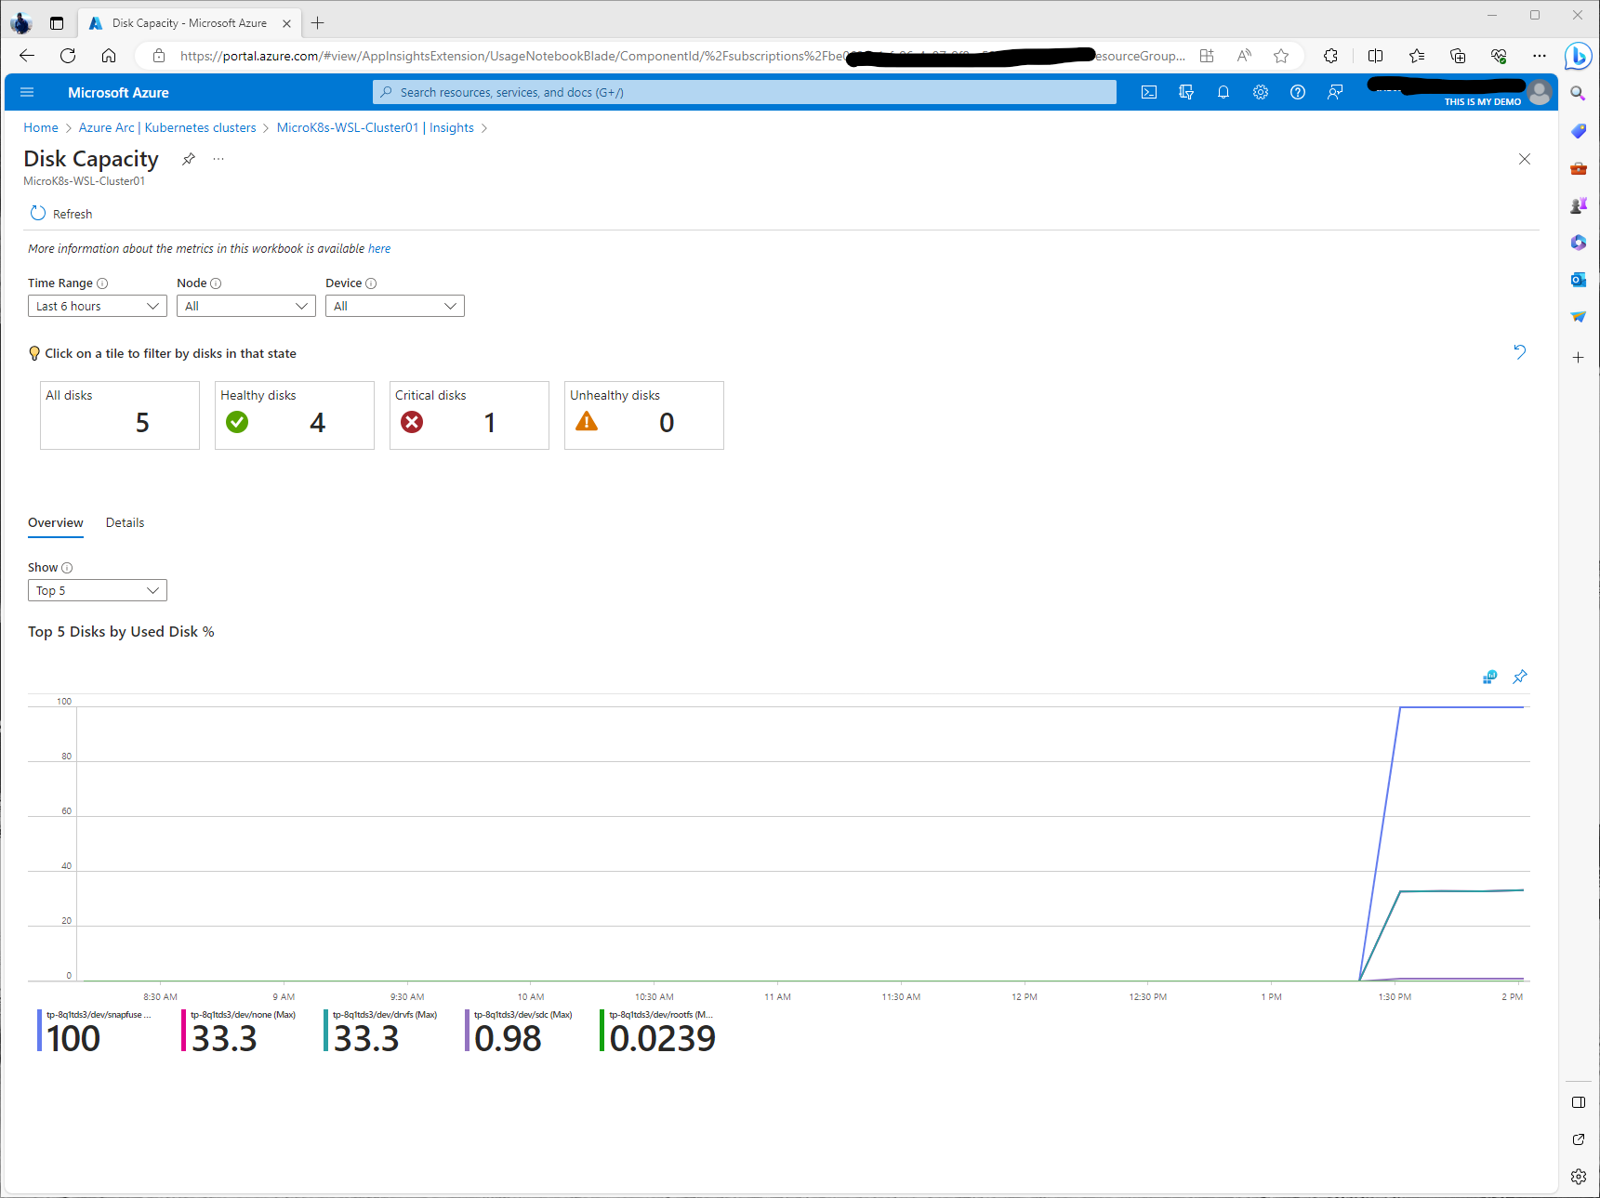Click the Azure search resources box
This screenshot has height=1198, width=1600.
744,92
